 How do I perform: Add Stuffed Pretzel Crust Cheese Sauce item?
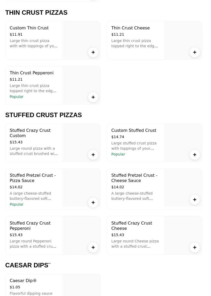click(195, 200)
